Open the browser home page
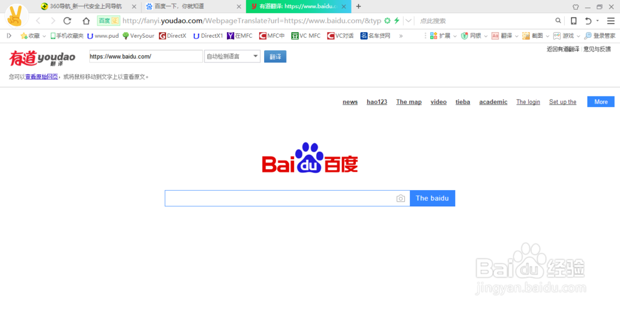 pos(86,21)
